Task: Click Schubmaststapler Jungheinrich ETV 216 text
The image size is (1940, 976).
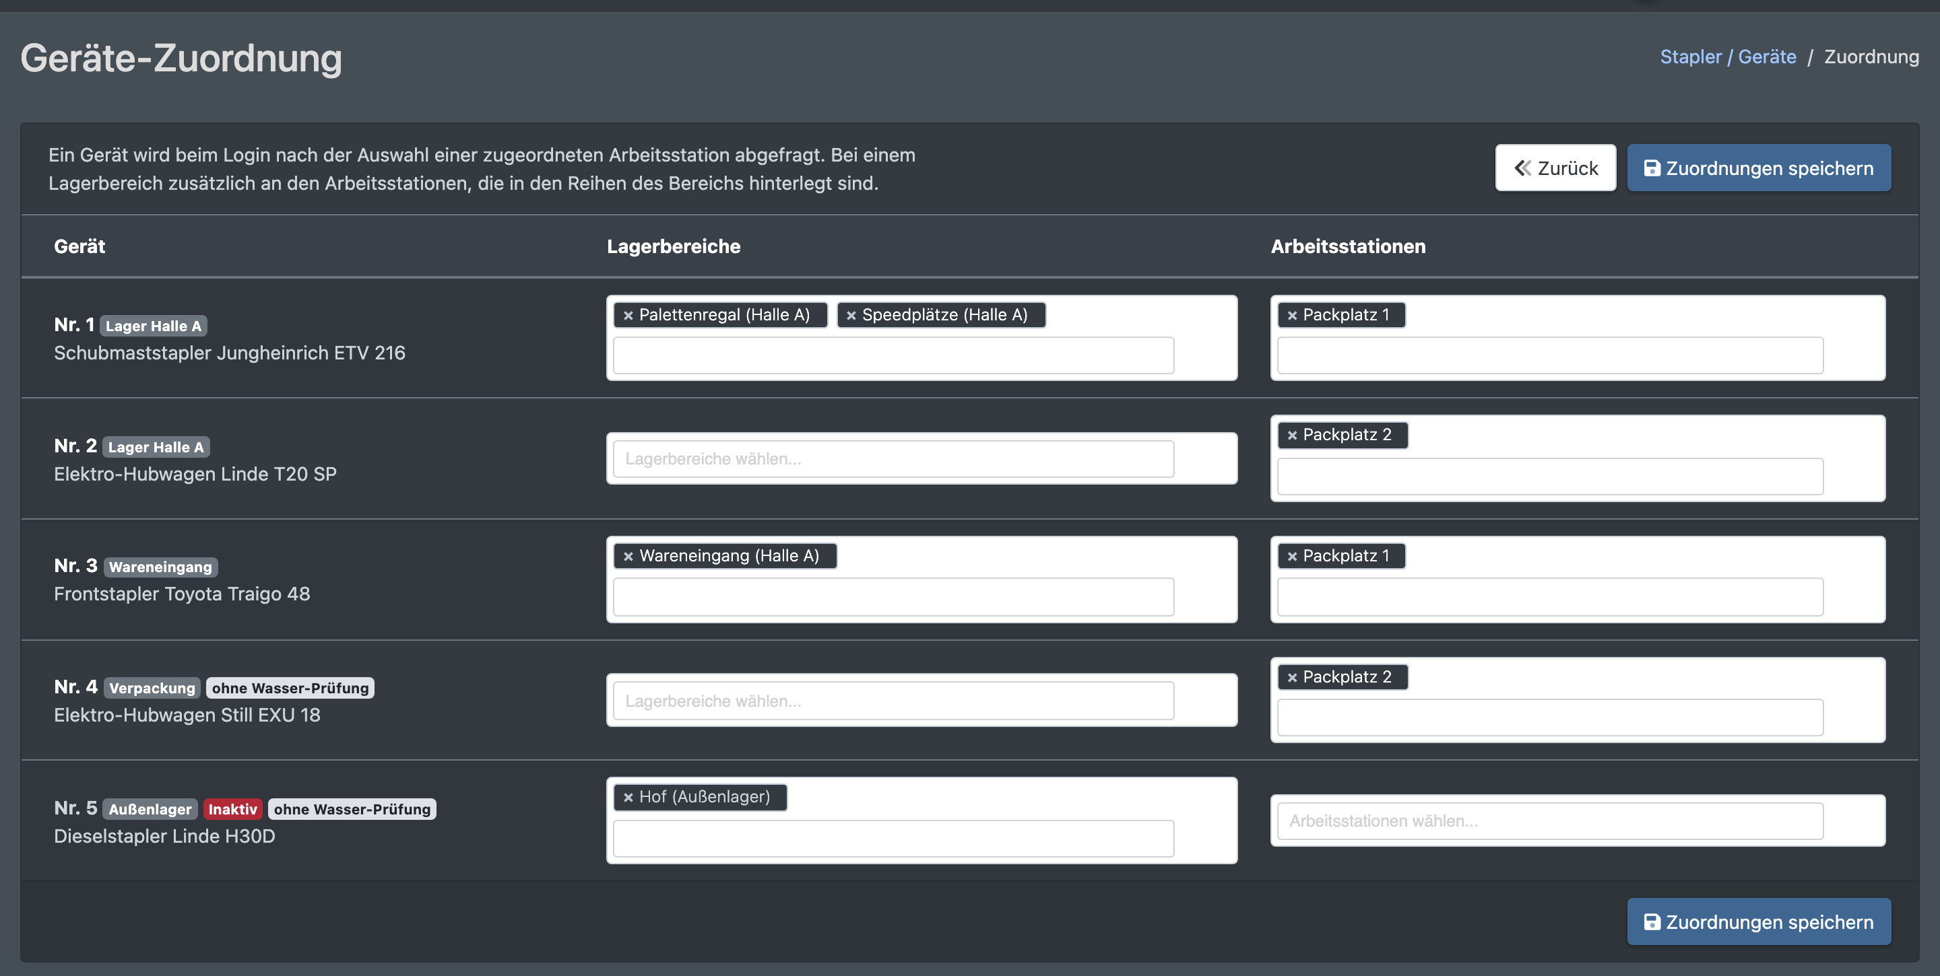Action: tap(230, 353)
